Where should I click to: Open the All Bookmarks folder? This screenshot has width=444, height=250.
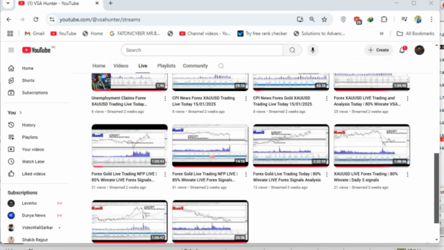tap(416, 33)
